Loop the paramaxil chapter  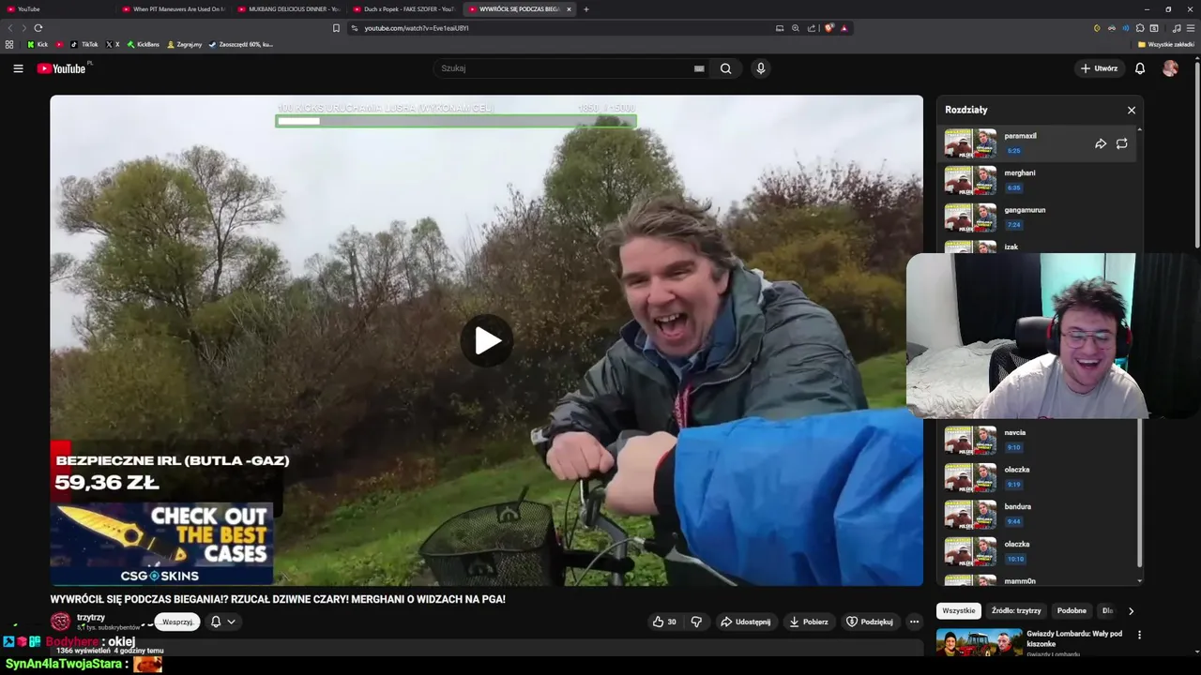click(1122, 143)
